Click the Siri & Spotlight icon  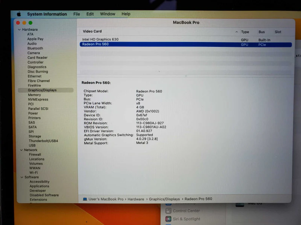click(x=168, y=219)
